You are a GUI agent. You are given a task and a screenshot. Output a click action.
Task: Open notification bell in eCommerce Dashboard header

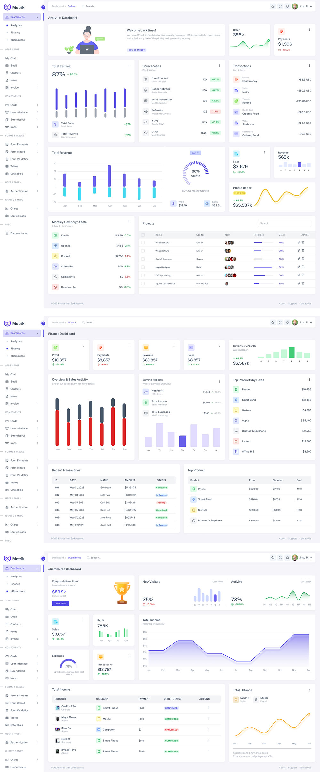(x=287, y=558)
